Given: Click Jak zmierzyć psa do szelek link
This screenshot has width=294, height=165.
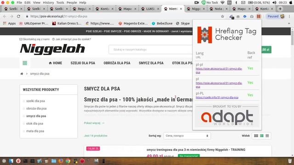Looking at the screenshot, I should pos(72,39).
